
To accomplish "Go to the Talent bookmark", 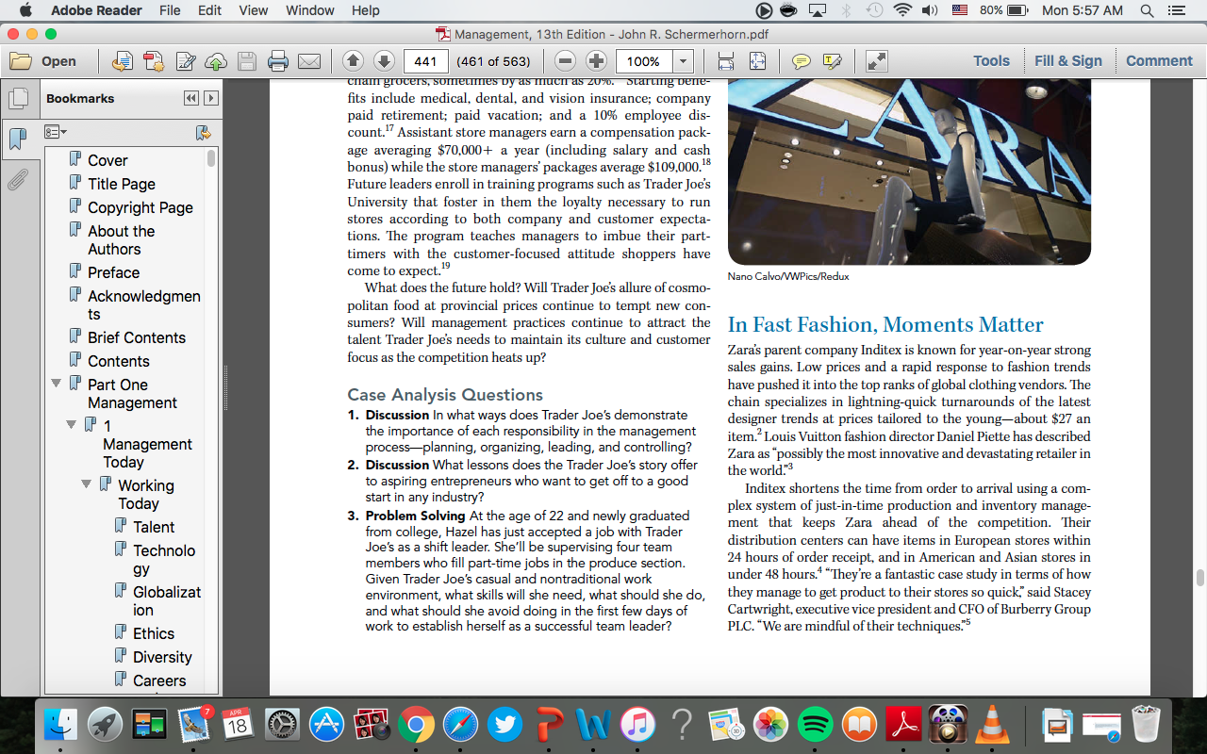I will coord(154,527).
